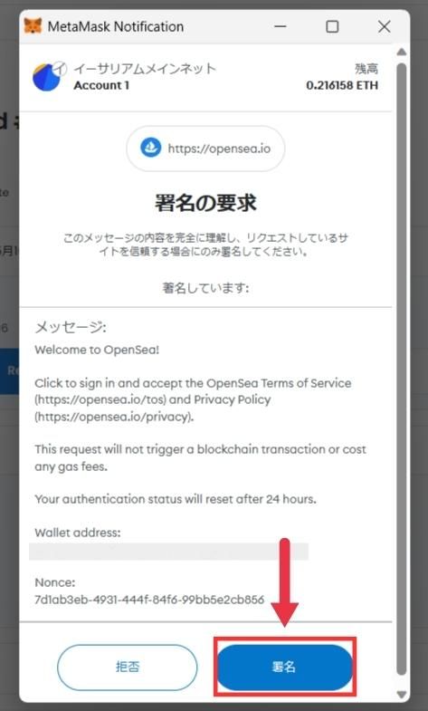Click 署名 button to sign the message
Screen dimensions: 428x711
click(x=284, y=667)
